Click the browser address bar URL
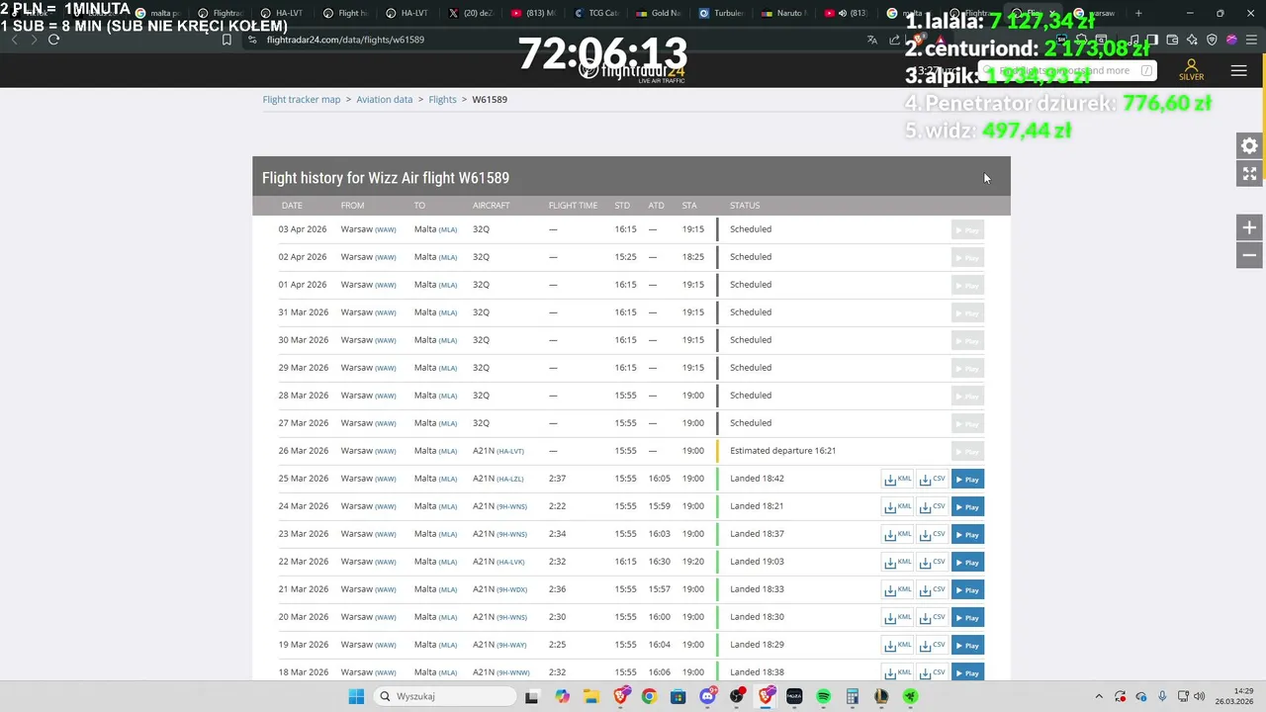The image size is (1266, 712). click(345, 40)
